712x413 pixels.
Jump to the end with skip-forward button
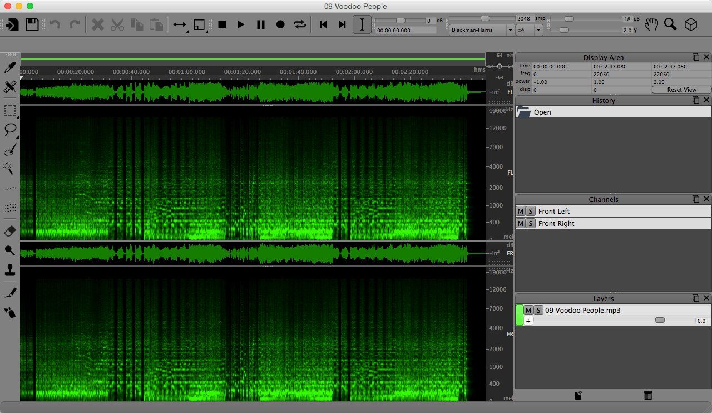(x=342, y=24)
